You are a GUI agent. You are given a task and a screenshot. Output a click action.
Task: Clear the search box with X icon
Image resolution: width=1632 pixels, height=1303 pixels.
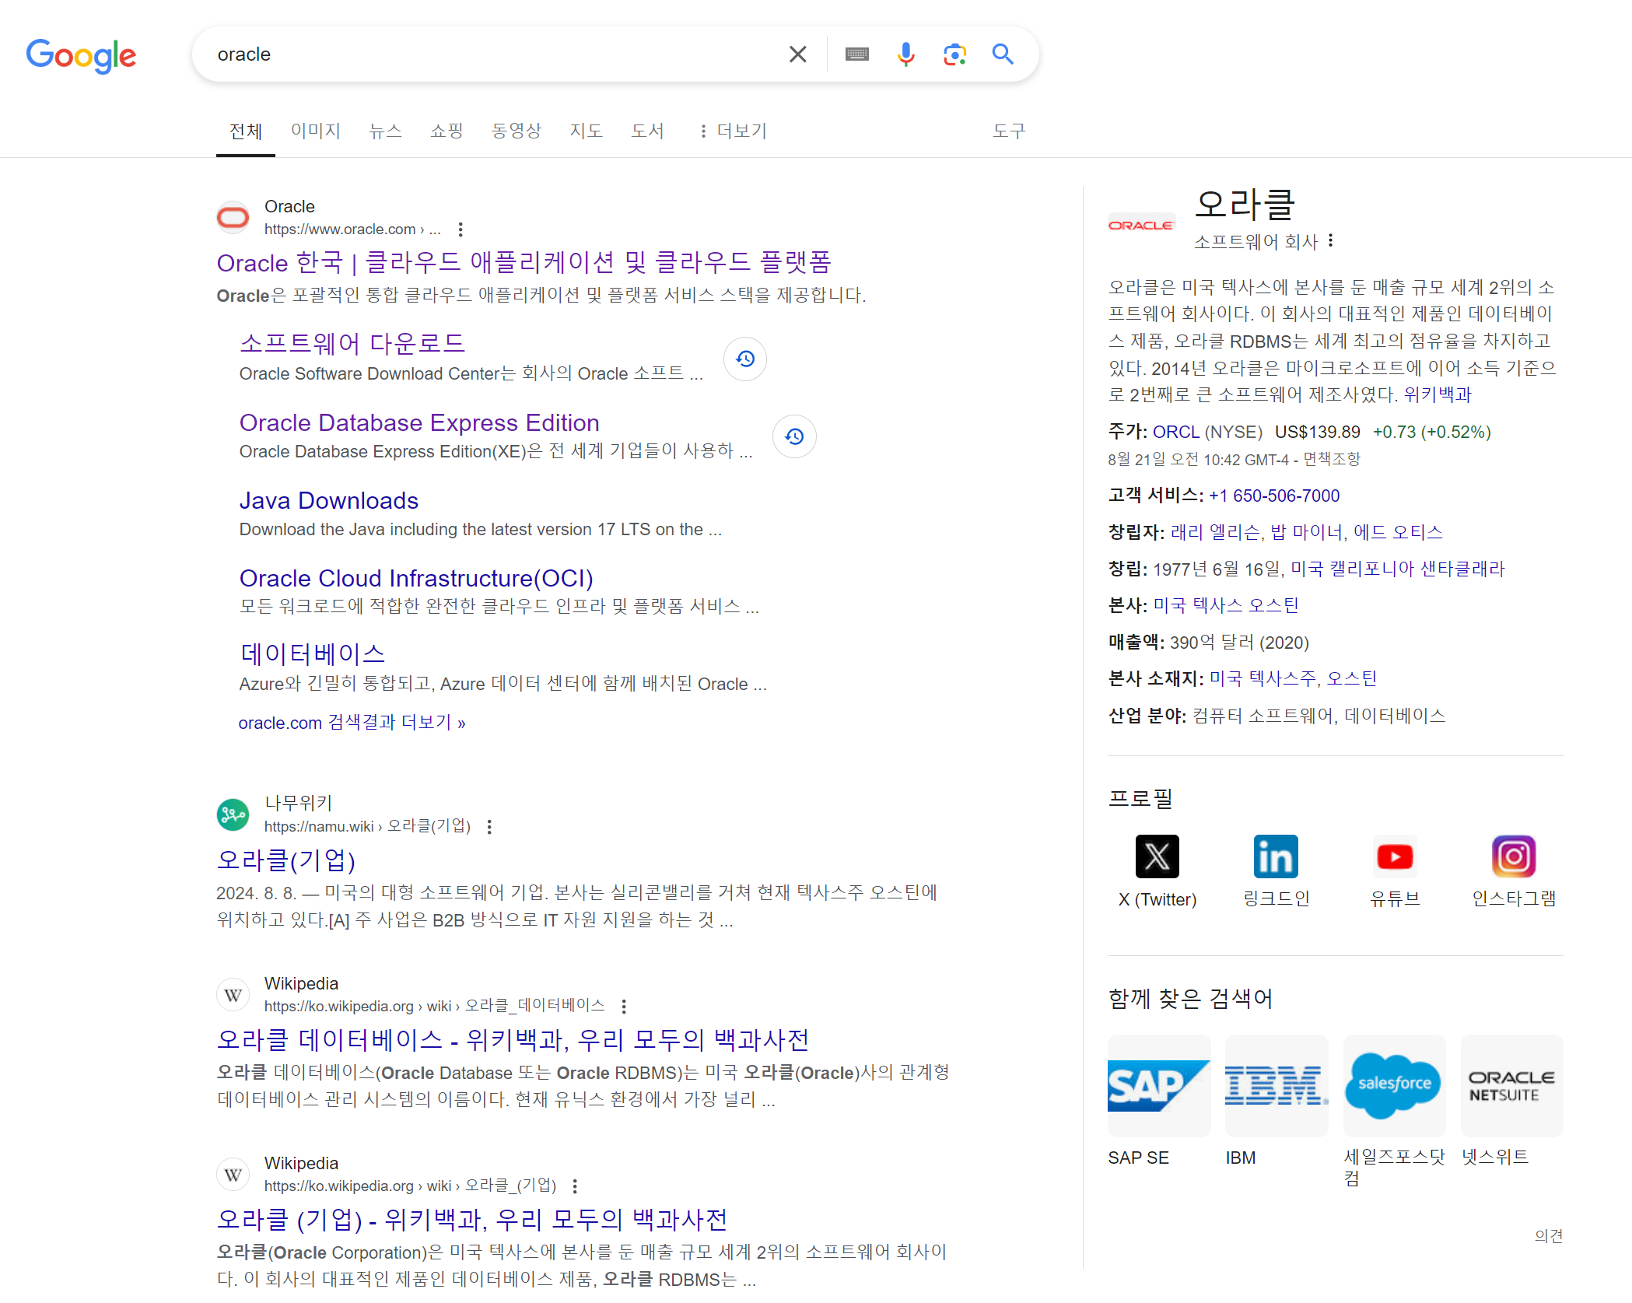point(797,54)
